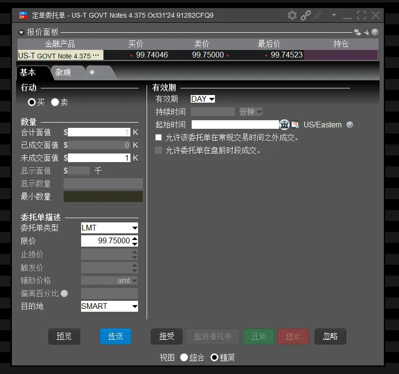Click the play arrow tab icon
Viewport: 399px width, 374px height.
[x=92, y=72]
